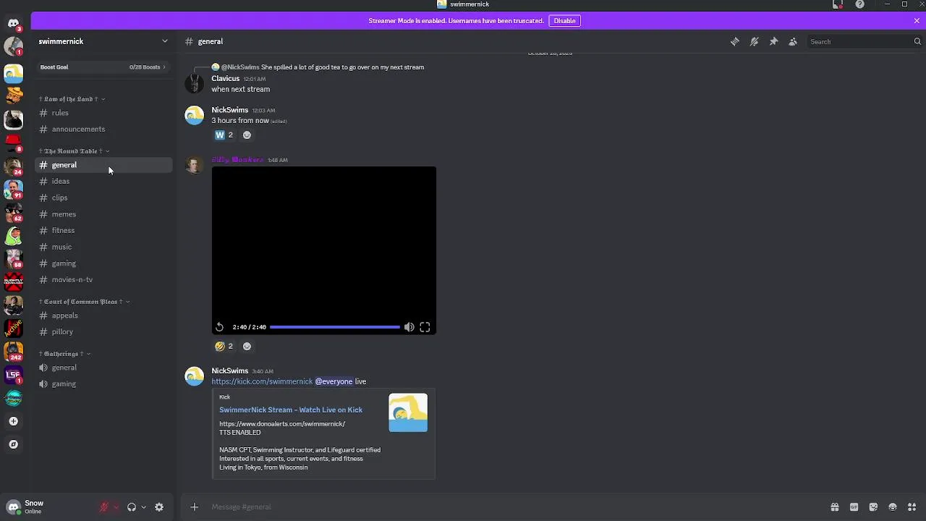Open Snow user avatar in bottom panel
Screen dimensions: 926x521
13,507
